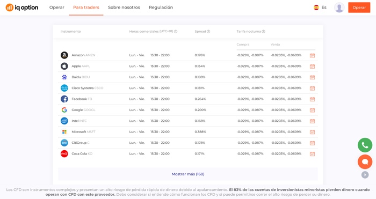Click Apple spread value 0.154%
Image resolution: width=376 pixels, height=199 pixels.
coord(200,66)
